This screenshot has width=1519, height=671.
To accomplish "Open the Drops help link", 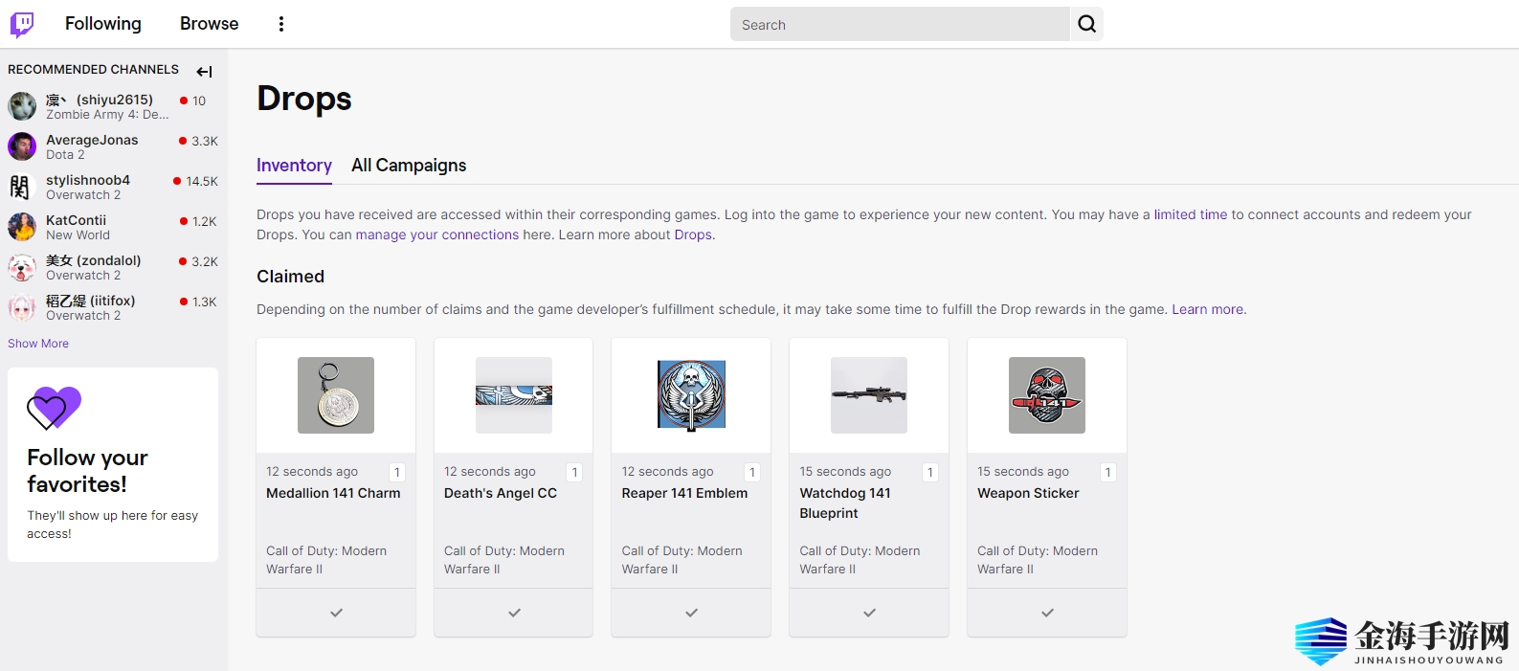I will click(693, 235).
